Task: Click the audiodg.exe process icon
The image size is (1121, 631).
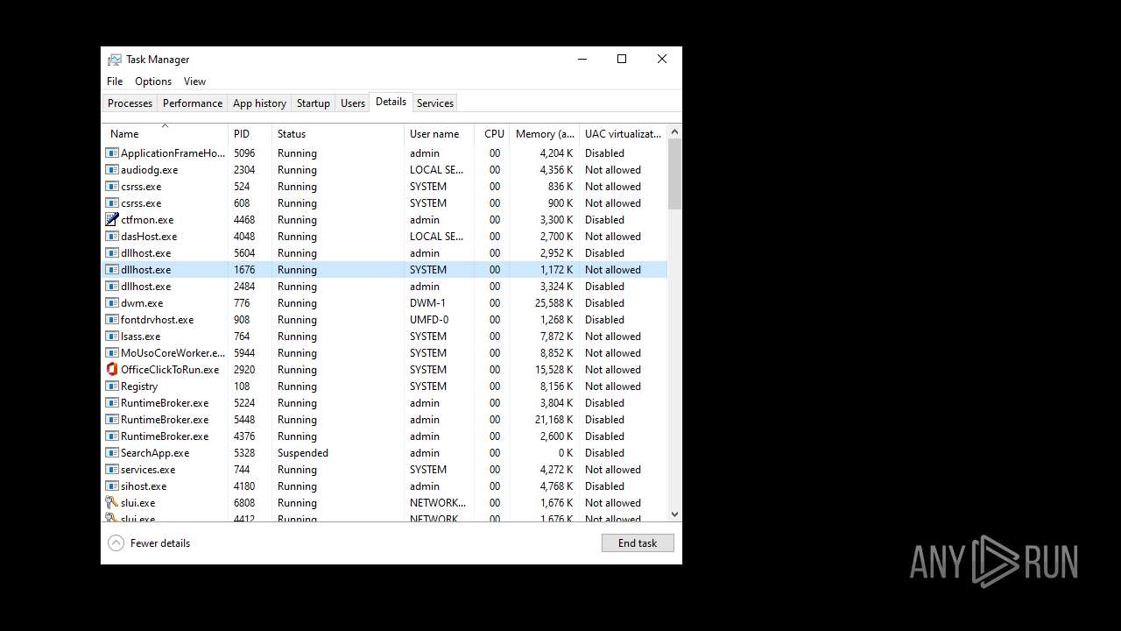Action: tap(112, 170)
